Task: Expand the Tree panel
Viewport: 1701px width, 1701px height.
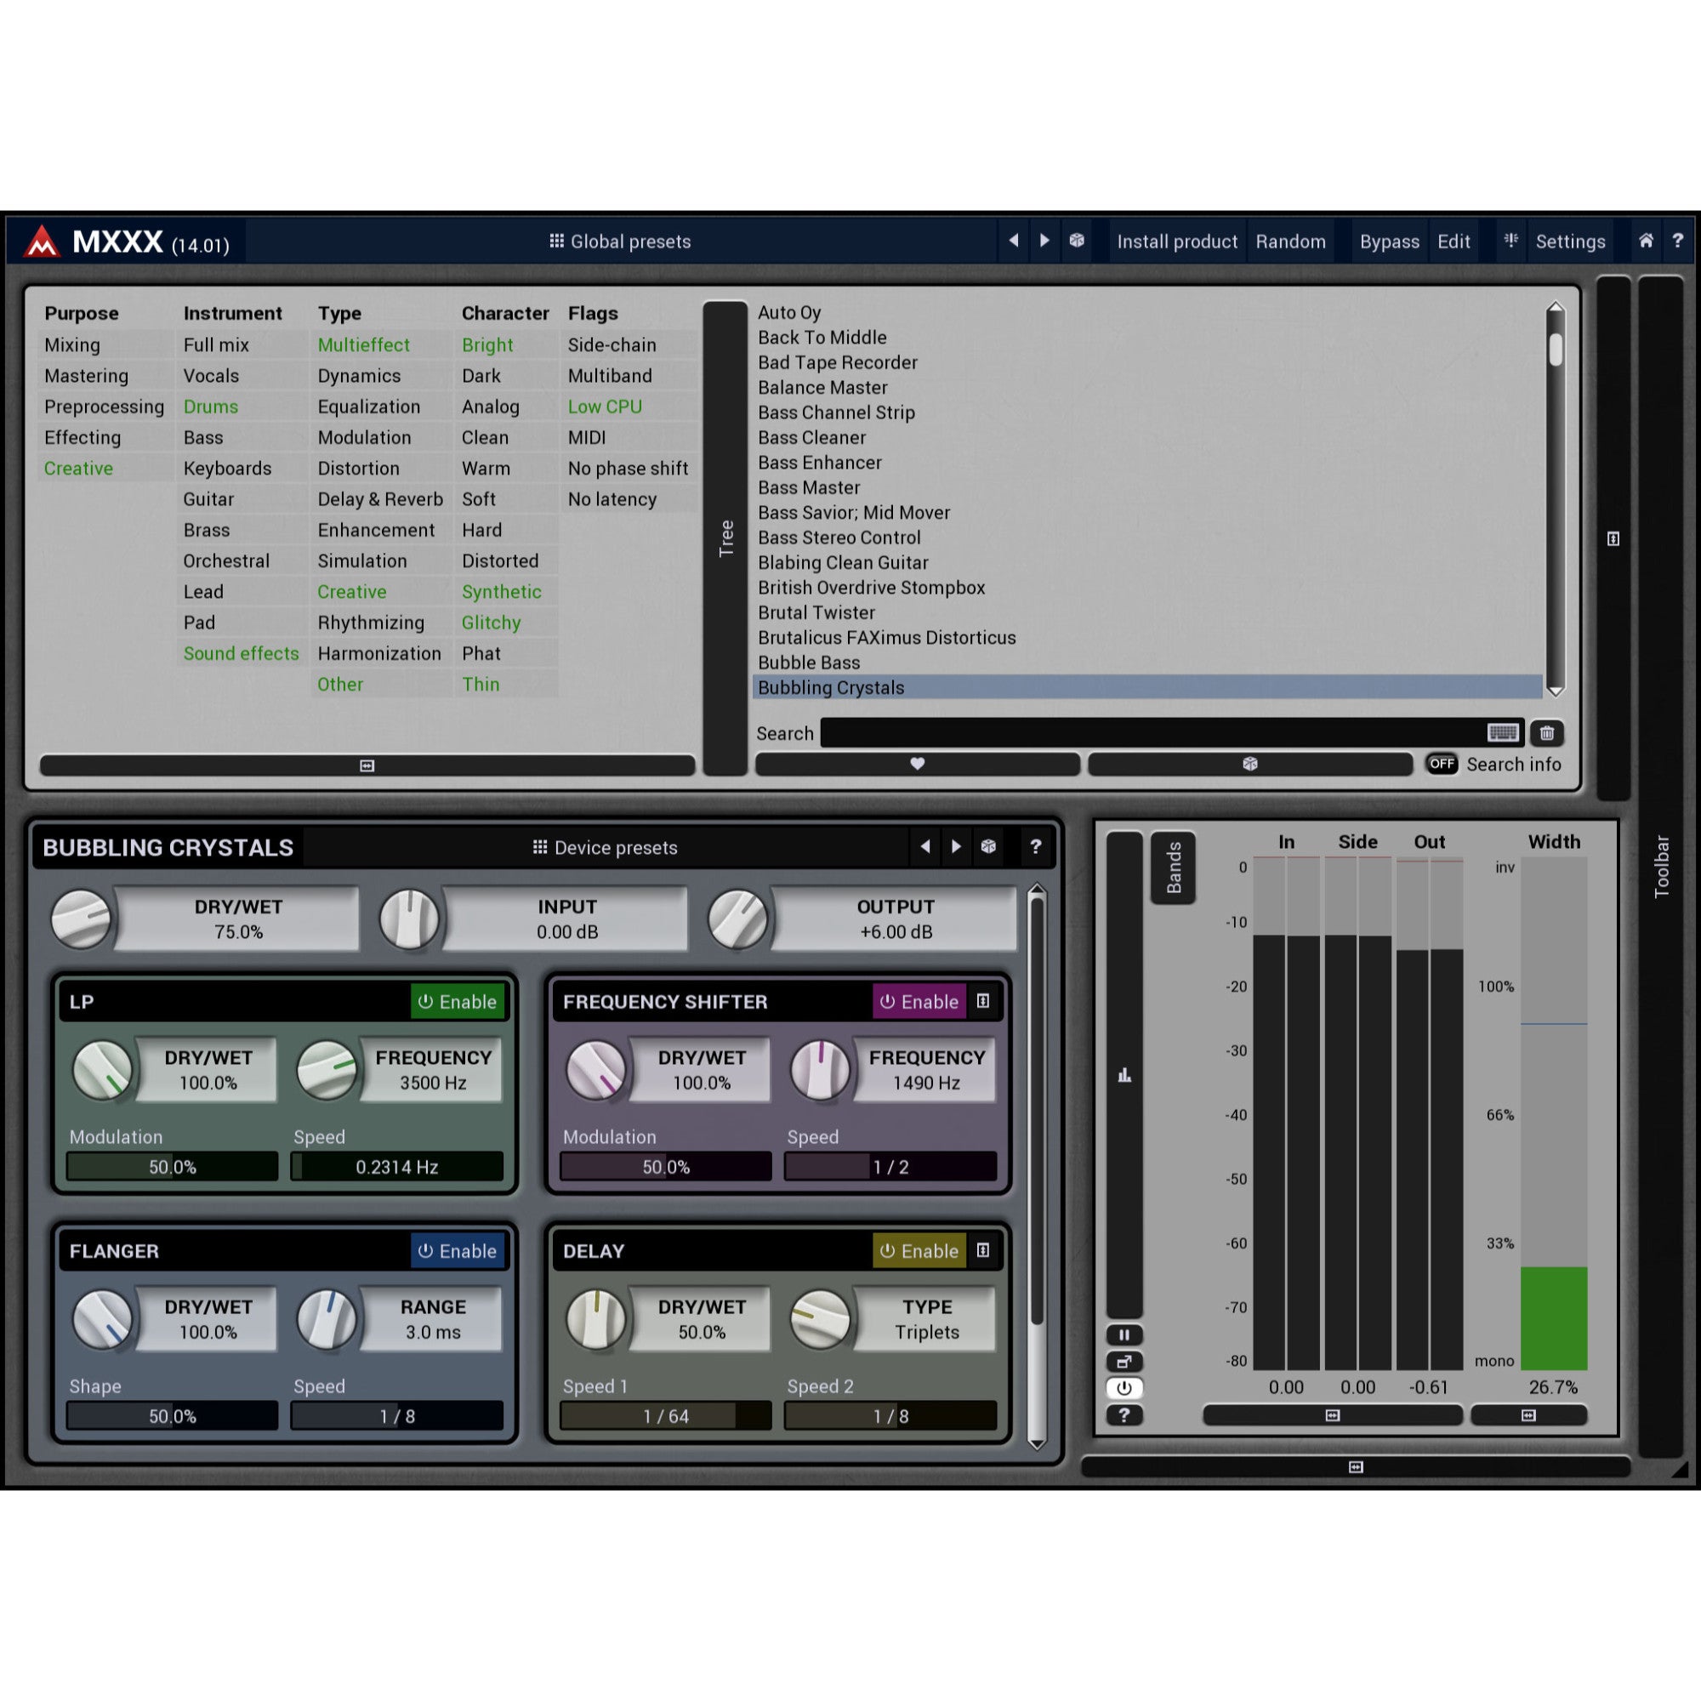Action: click(725, 538)
